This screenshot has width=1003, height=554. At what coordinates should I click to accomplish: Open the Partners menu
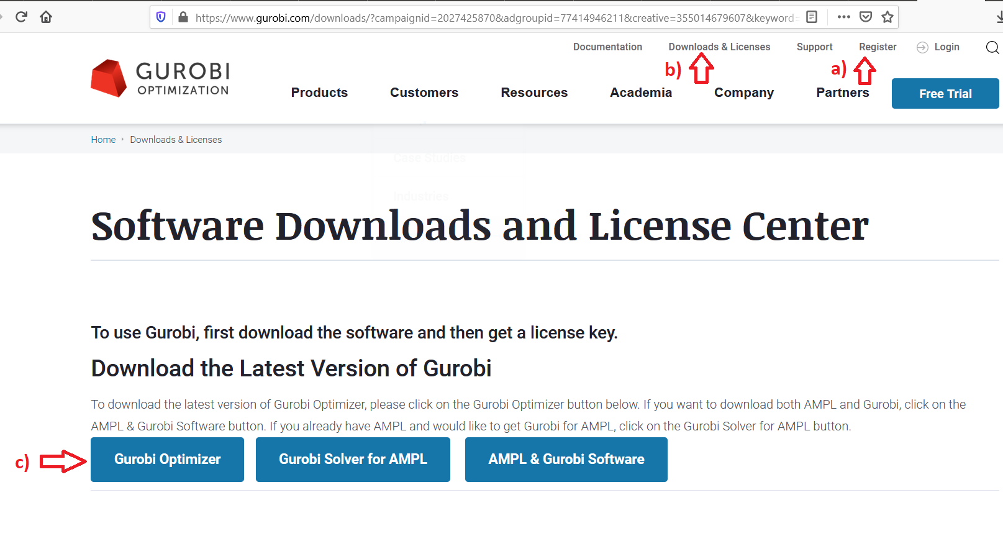(x=842, y=93)
